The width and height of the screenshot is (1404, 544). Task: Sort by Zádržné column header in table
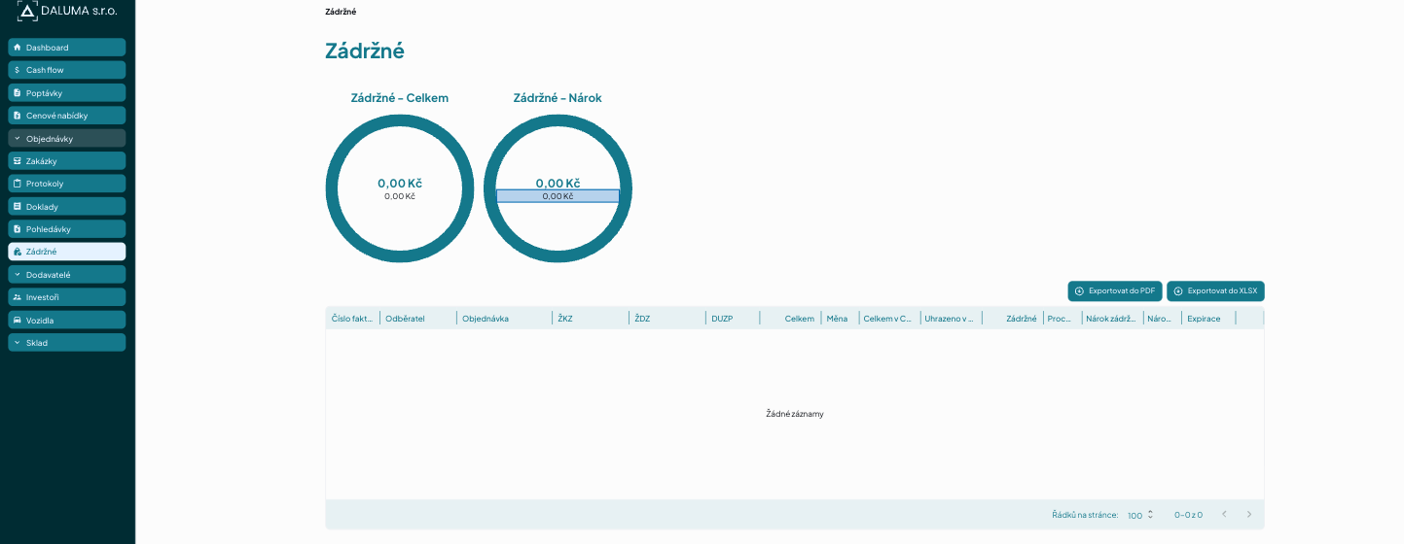(1013, 319)
